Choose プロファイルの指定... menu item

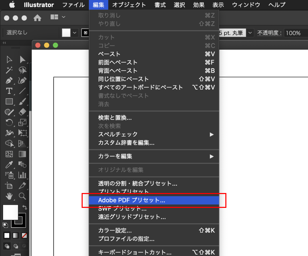tap(154, 239)
